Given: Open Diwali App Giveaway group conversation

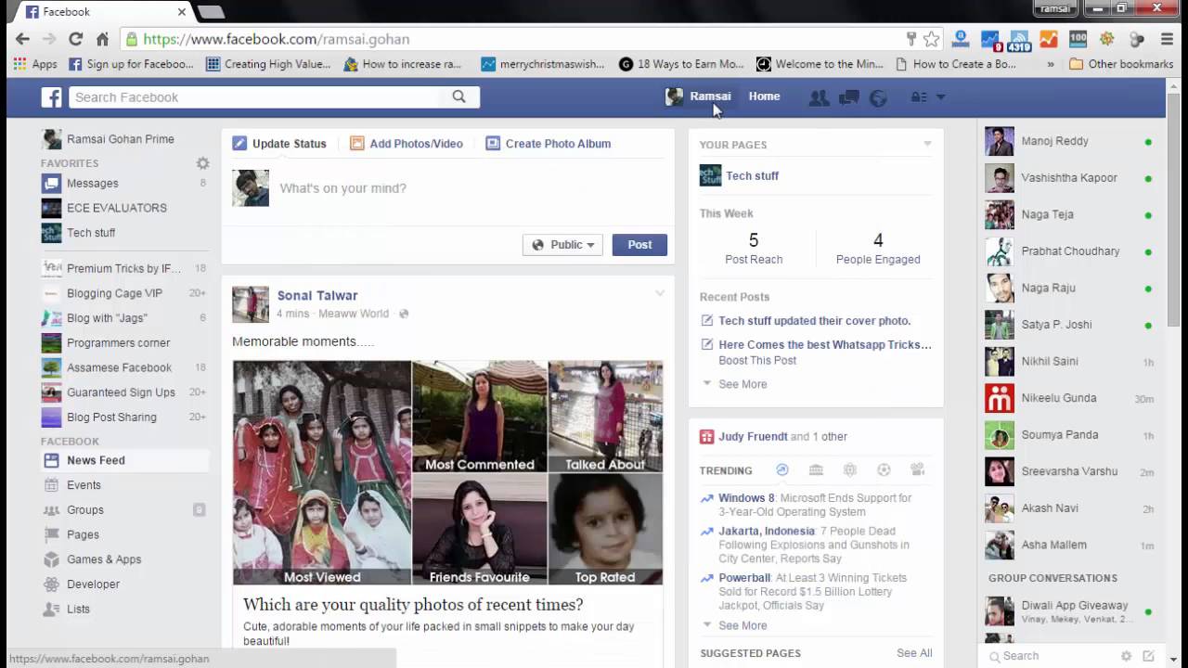Looking at the screenshot, I should click(1069, 611).
